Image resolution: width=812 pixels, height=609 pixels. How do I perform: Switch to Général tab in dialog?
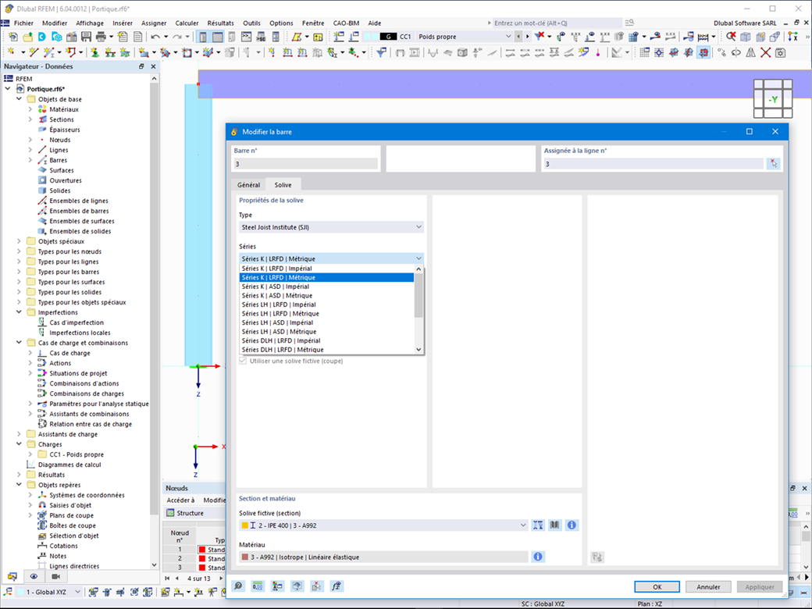[x=248, y=185]
